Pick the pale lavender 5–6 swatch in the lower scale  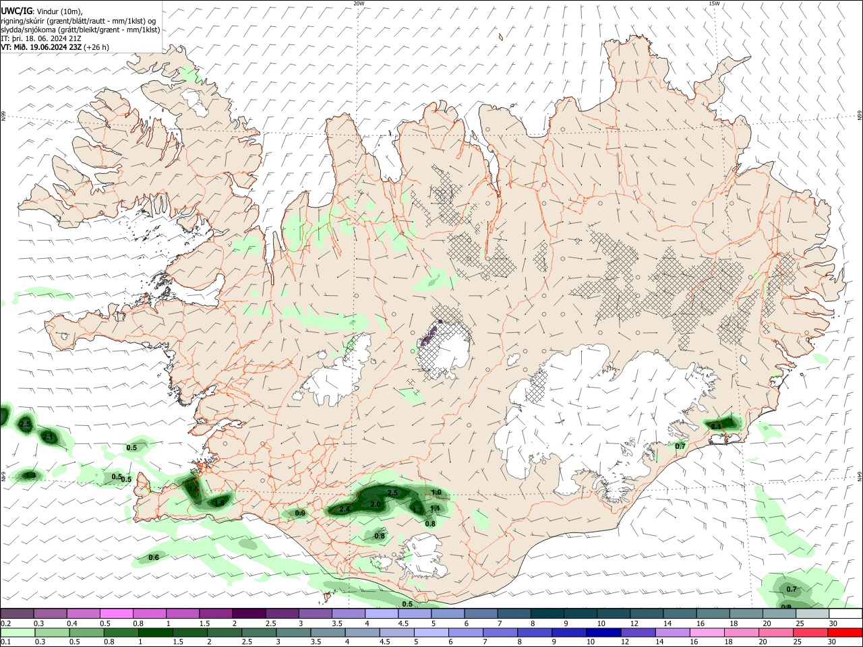coord(431,633)
